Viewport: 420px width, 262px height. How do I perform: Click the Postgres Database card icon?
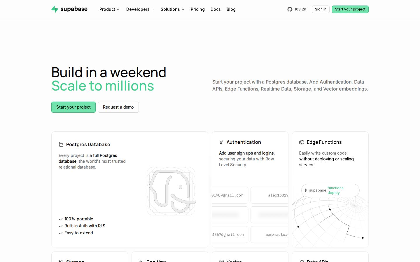[61, 144]
